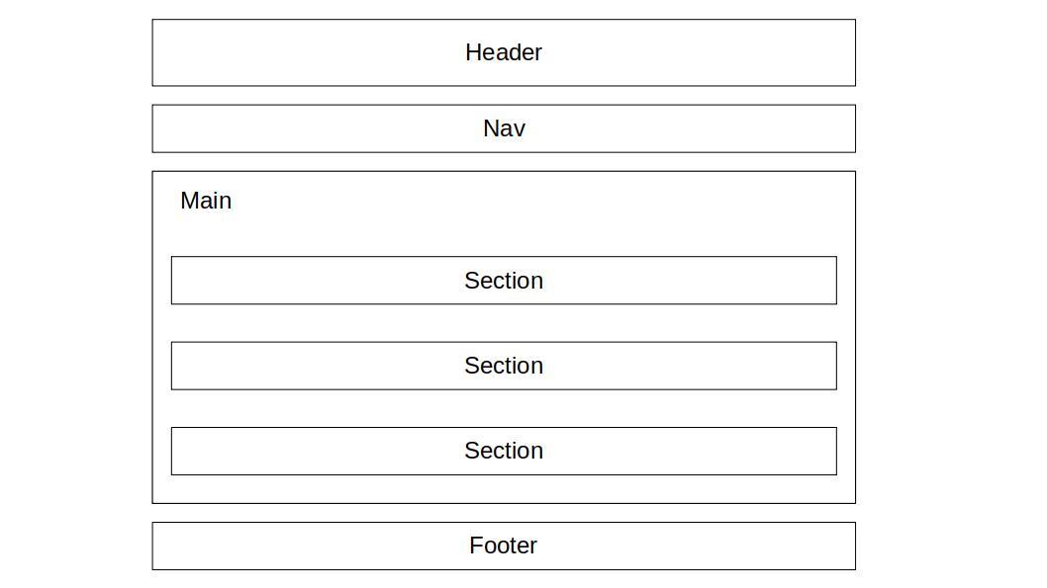This screenshot has width=1047, height=588.
Task: Click space between second and third Sections
Action: (x=504, y=408)
